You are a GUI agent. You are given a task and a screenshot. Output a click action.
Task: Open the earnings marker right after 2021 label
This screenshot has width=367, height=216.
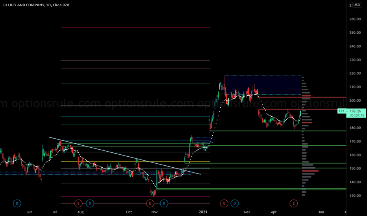coord(224,203)
